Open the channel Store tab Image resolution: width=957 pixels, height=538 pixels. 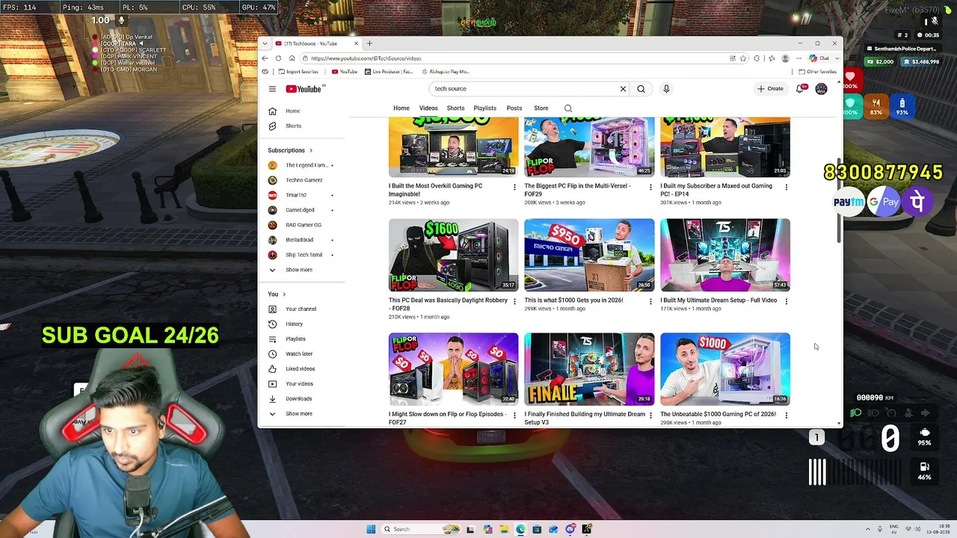[541, 108]
